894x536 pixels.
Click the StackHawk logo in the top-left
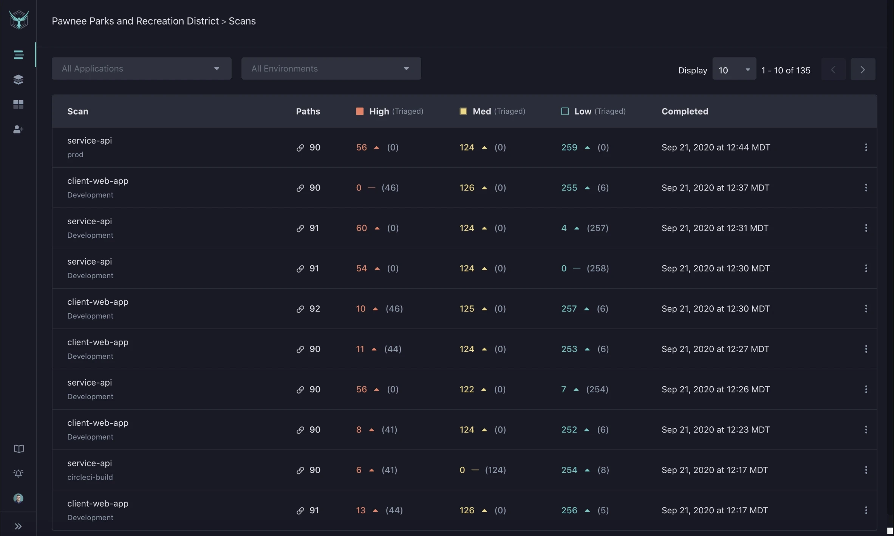(x=18, y=19)
